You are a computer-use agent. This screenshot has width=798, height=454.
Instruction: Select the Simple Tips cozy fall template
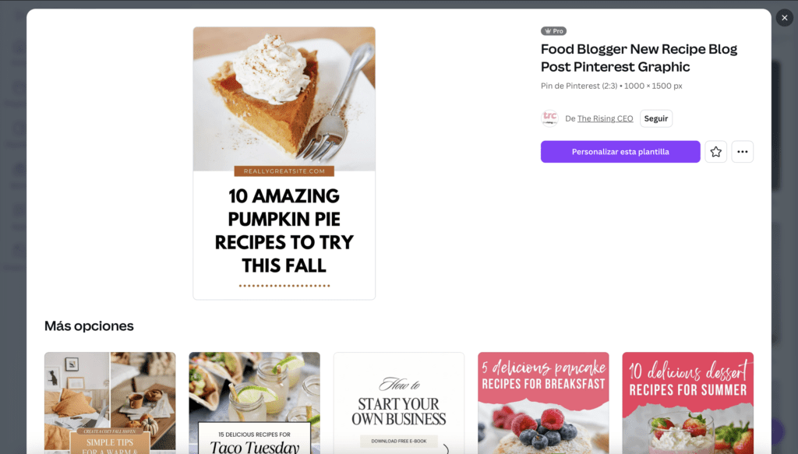pos(110,403)
